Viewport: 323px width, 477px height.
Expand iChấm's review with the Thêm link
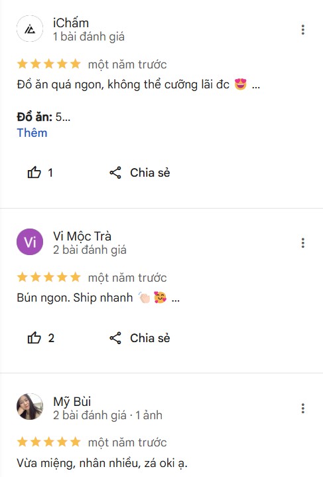(32, 133)
